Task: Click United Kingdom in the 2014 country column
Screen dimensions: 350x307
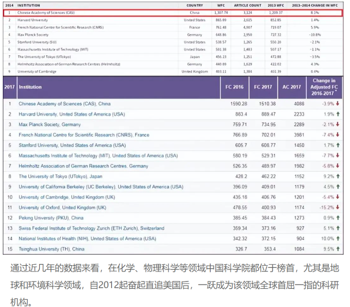Action: coord(195,72)
